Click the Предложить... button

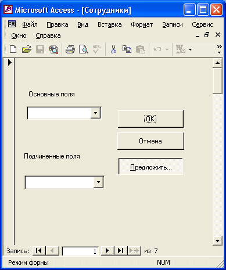(150, 166)
